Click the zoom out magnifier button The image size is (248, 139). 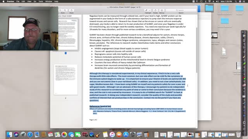coord(60,10)
